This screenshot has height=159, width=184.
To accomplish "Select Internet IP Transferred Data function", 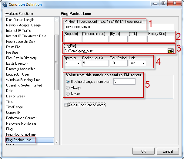I will tap(26, 36).
